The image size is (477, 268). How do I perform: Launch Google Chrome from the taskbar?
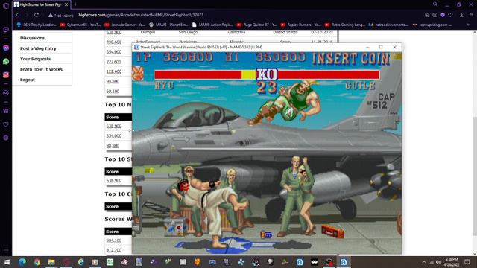pyautogui.click(x=37, y=262)
